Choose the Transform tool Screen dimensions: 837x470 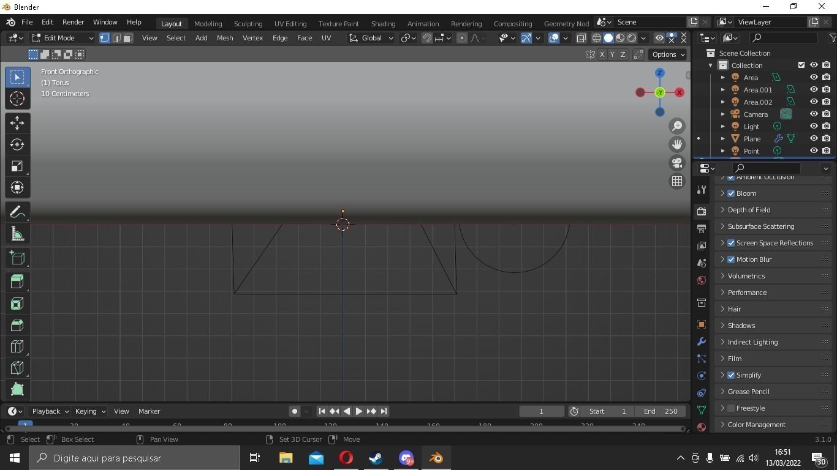[17, 187]
